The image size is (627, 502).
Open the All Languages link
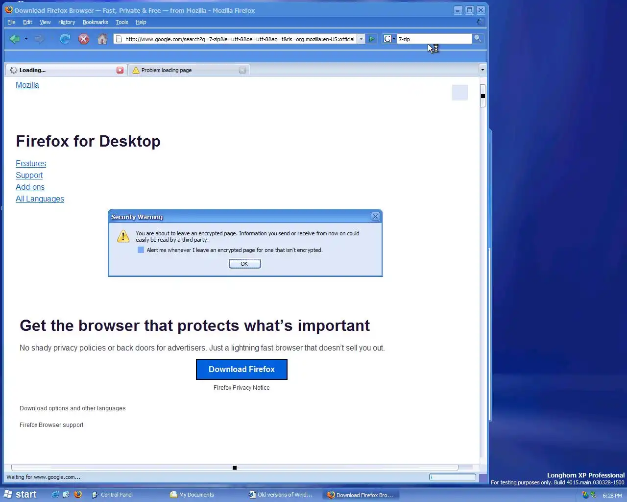point(40,199)
